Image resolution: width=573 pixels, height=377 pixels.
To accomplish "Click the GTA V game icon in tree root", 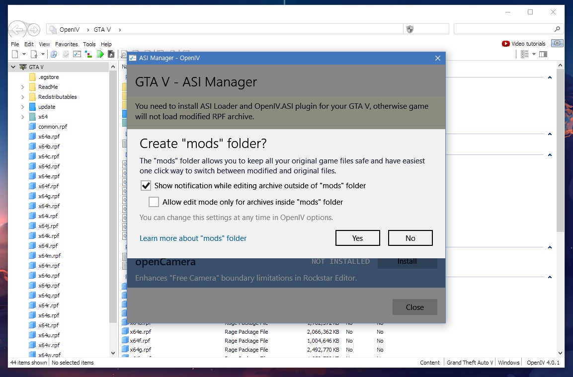I will tap(23, 67).
